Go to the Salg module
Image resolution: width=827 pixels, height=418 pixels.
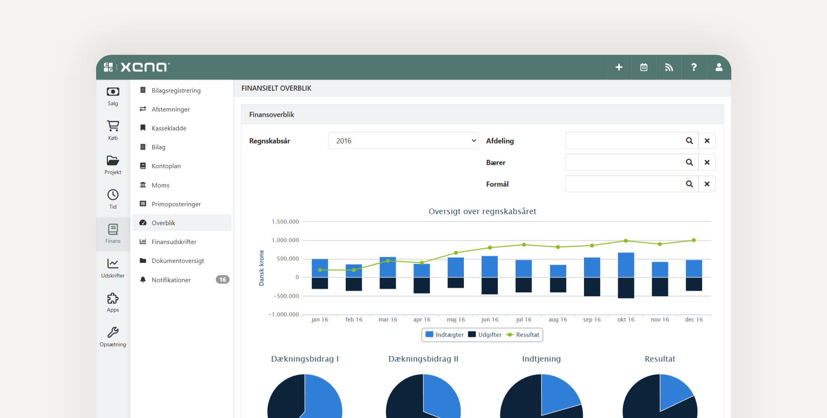tap(113, 97)
